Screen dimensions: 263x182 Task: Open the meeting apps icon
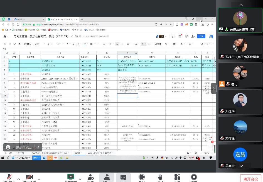[177, 177]
